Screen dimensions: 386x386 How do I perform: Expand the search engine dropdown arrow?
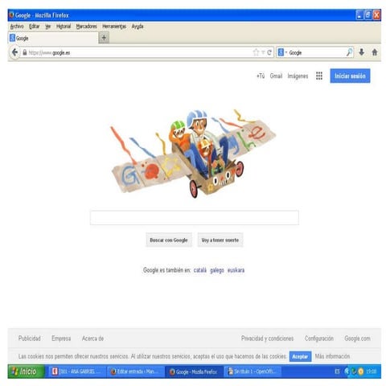pyautogui.click(x=286, y=52)
